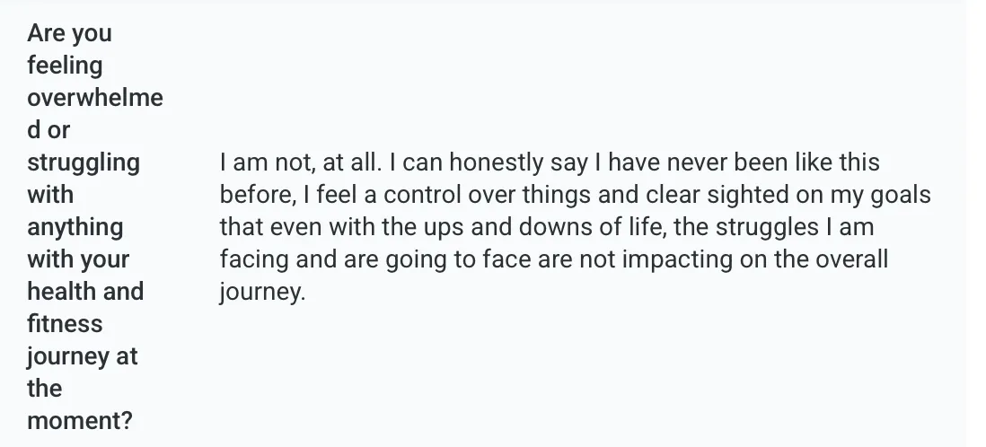This screenshot has width=986, height=447.
Task: Click the question label starting "Are you"
Action: pos(95,226)
